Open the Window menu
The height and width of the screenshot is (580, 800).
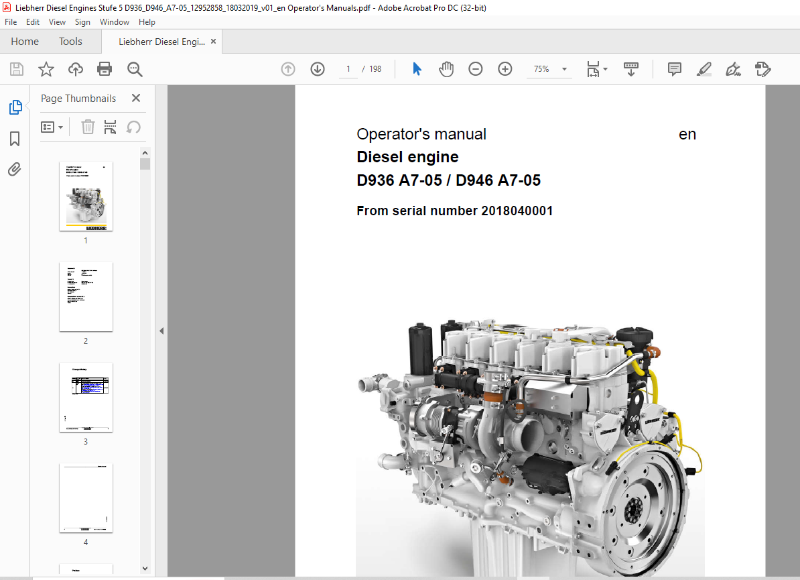(x=115, y=22)
